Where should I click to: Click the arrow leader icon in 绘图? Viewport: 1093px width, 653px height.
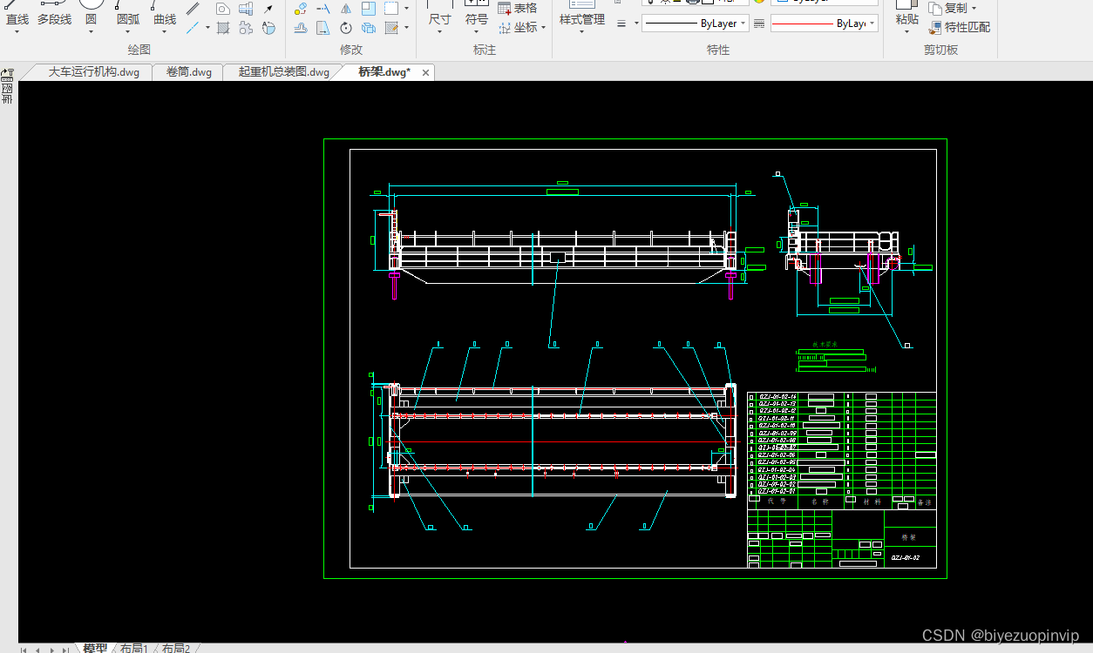click(x=268, y=9)
